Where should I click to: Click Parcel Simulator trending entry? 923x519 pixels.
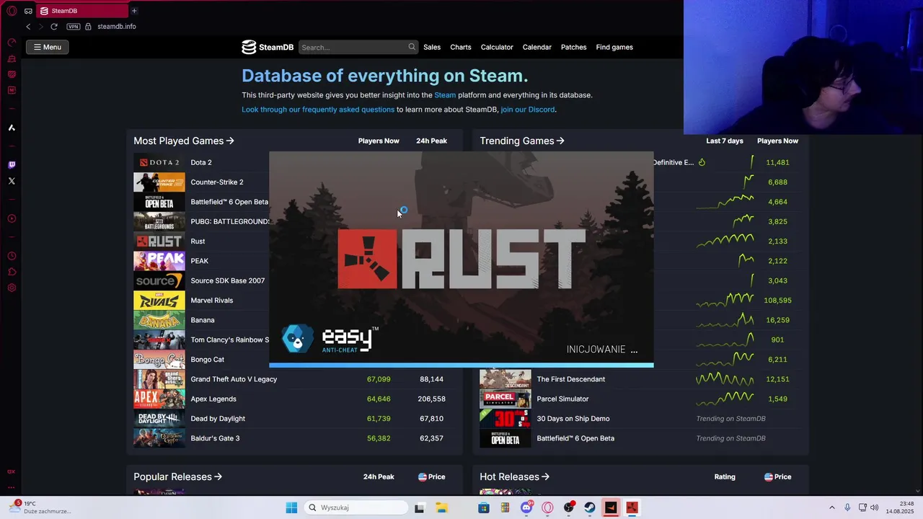tap(563, 399)
